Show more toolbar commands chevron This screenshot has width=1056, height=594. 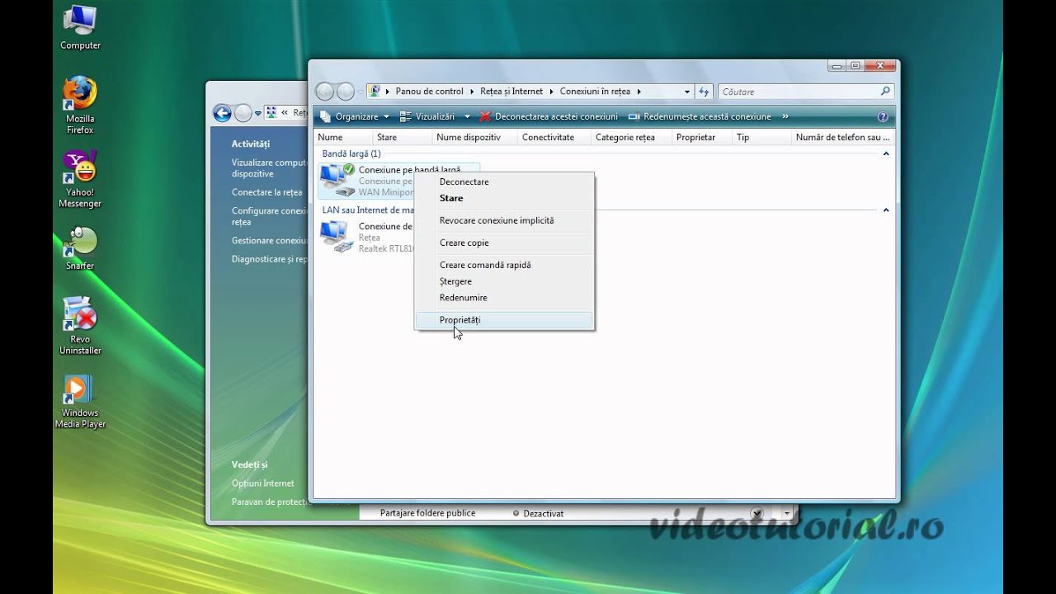(x=785, y=116)
